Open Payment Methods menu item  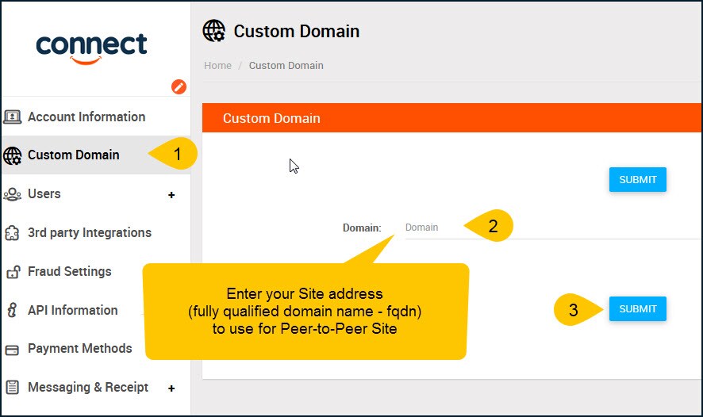(80, 349)
